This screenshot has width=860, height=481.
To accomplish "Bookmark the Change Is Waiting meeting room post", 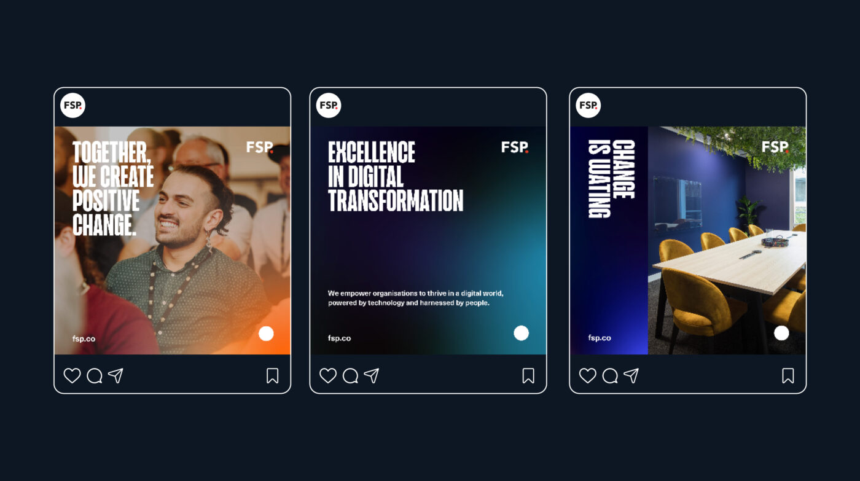I will click(788, 376).
